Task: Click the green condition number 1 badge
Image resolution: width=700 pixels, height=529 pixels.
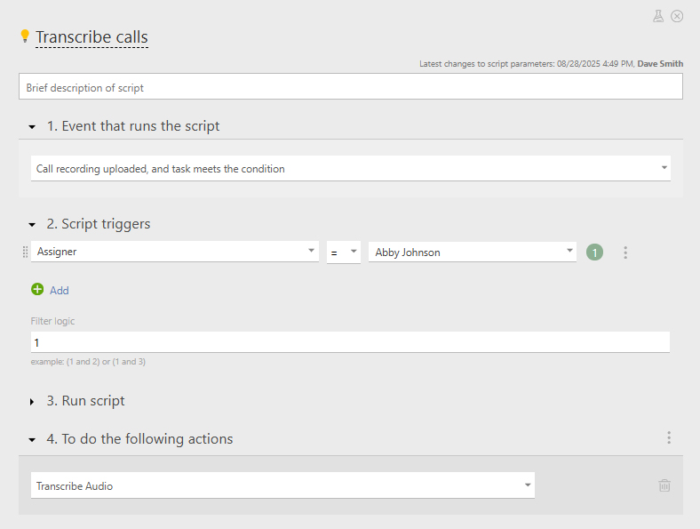Action: [594, 252]
